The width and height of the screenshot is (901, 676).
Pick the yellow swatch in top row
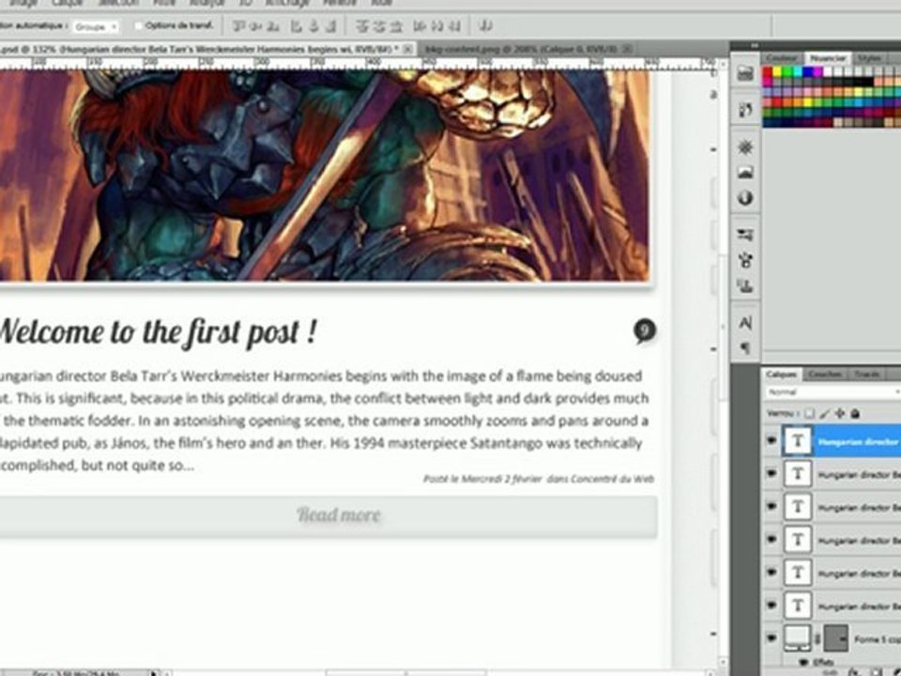tap(777, 72)
